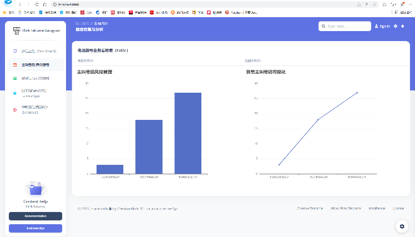Image resolution: width=415 pixels, height=237 pixels.
Task: Click the Flink Telecom logo icon in sidebar
Action: tap(17, 31)
